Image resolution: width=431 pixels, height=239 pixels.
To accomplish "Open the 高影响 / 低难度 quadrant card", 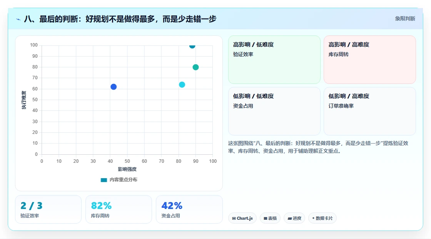I will 274,60.
